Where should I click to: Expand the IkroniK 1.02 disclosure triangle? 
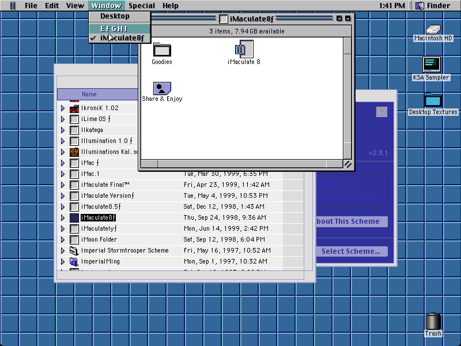(x=63, y=108)
